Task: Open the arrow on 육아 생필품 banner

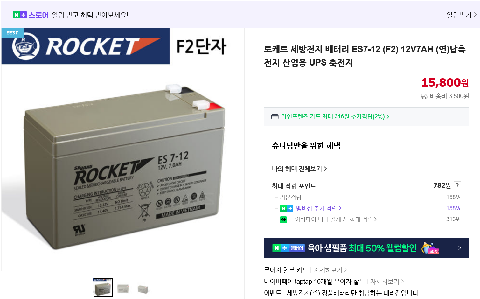Action: click(x=459, y=248)
